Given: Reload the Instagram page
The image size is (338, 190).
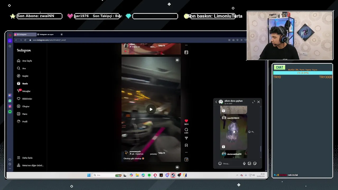Looking at the screenshot, I should pyautogui.click(x=25, y=40).
